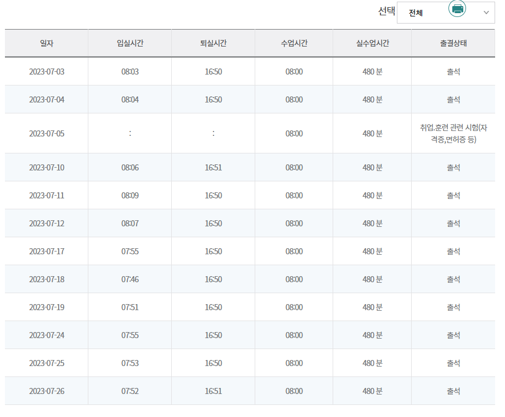The height and width of the screenshot is (417, 505).
Task: Click class time 08:00 on 2023-07-04
Action: tap(294, 99)
